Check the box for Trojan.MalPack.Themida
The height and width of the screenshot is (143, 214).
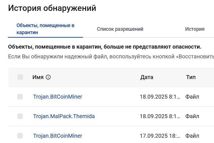click(20, 116)
